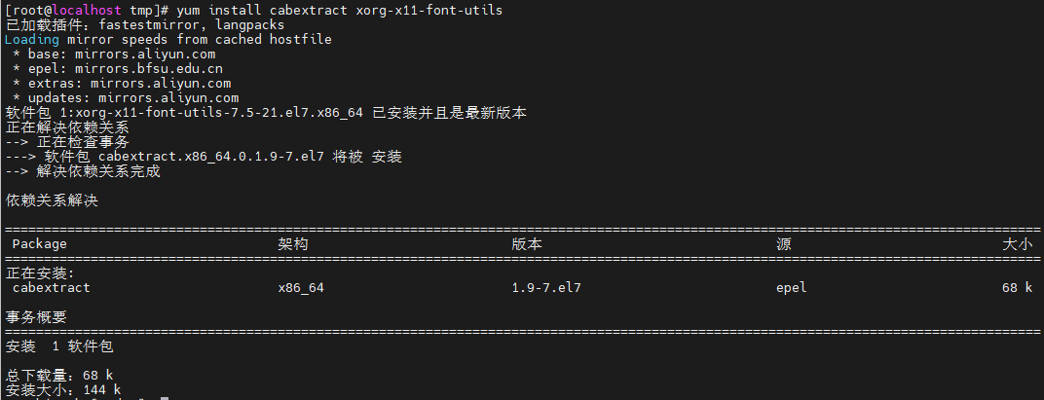The height and width of the screenshot is (400, 1044).
Task: Click the epel source value
Action: pyautogui.click(x=791, y=287)
